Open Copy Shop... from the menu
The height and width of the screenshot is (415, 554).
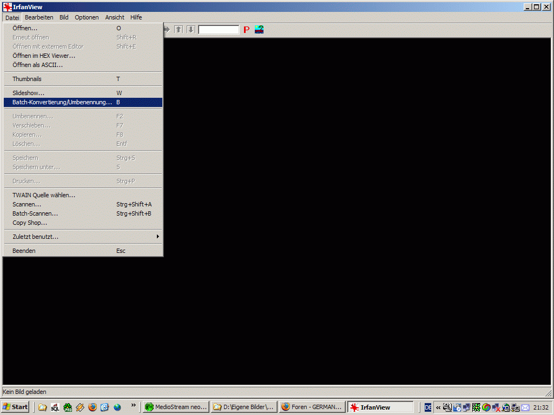pos(83,223)
